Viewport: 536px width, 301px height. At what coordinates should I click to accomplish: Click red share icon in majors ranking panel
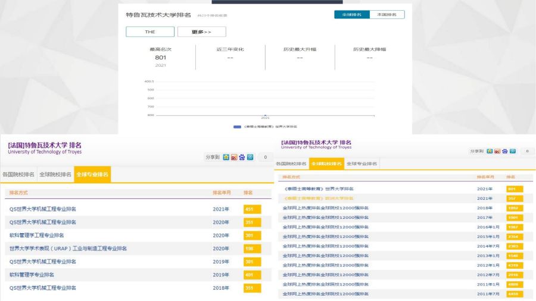[x=234, y=157]
